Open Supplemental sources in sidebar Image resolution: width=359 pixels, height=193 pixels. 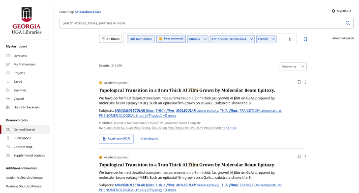[x=29, y=156]
